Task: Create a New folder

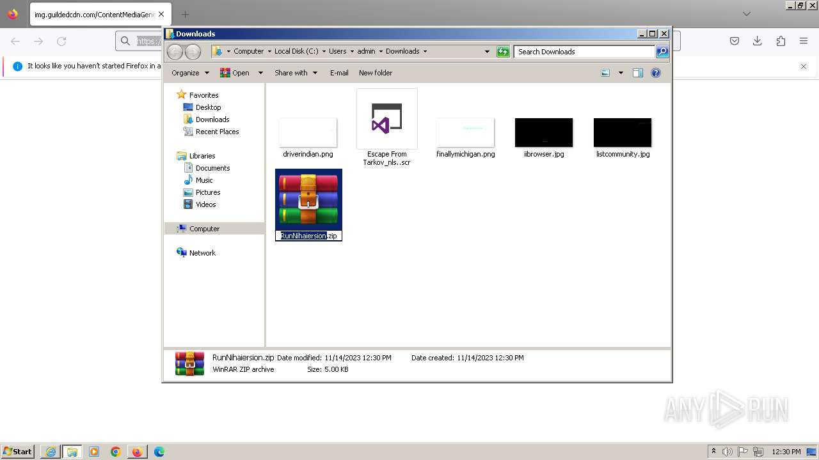Action: (x=376, y=73)
